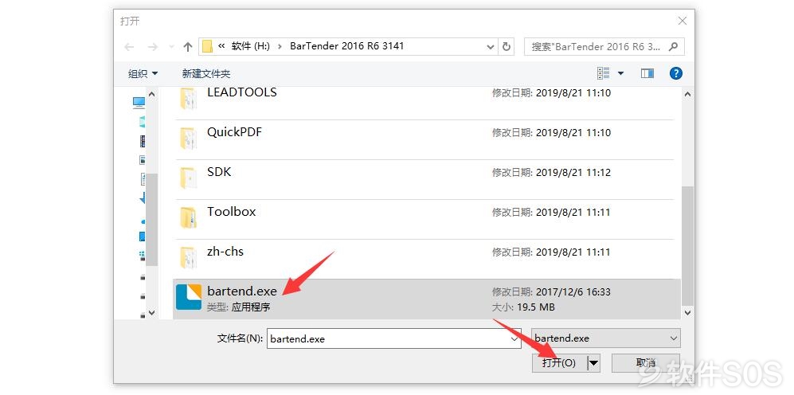Screen dimensions: 794x395
Task: Change the file view layout icon
Action: (x=604, y=73)
